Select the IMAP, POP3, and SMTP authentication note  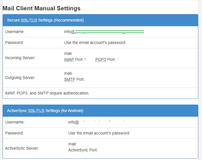47,93
